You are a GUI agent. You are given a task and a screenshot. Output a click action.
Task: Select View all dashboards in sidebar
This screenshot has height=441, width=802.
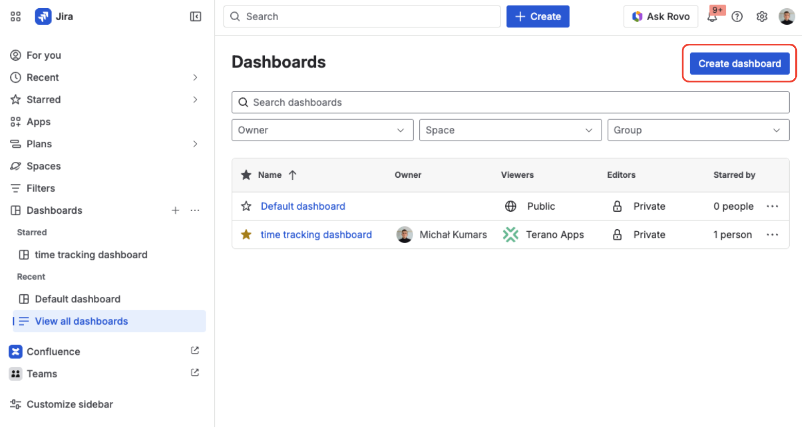coord(81,321)
